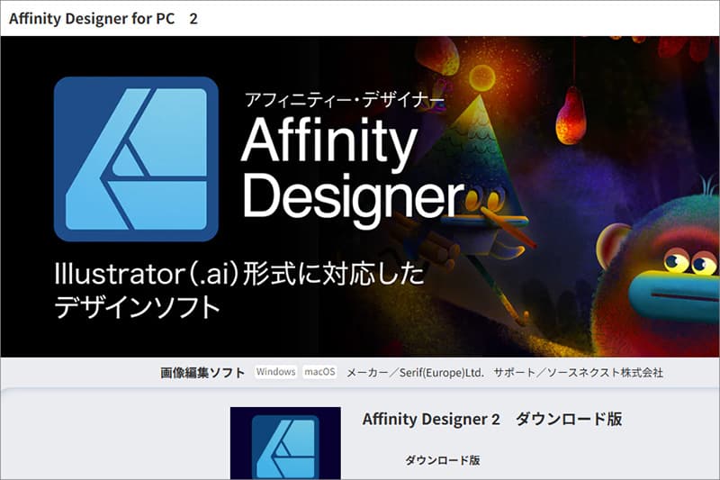The height and width of the screenshot is (480, 720).
Task: Click the "デザインソフト" banner text line
Action: click(x=137, y=307)
